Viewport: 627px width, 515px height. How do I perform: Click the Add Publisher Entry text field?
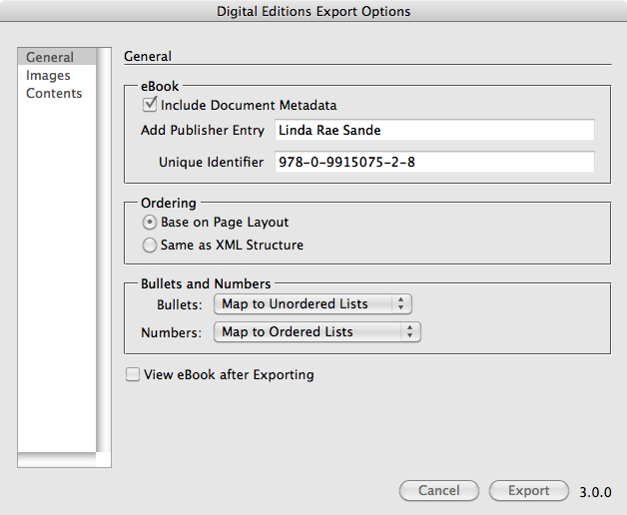tap(433, 131)
